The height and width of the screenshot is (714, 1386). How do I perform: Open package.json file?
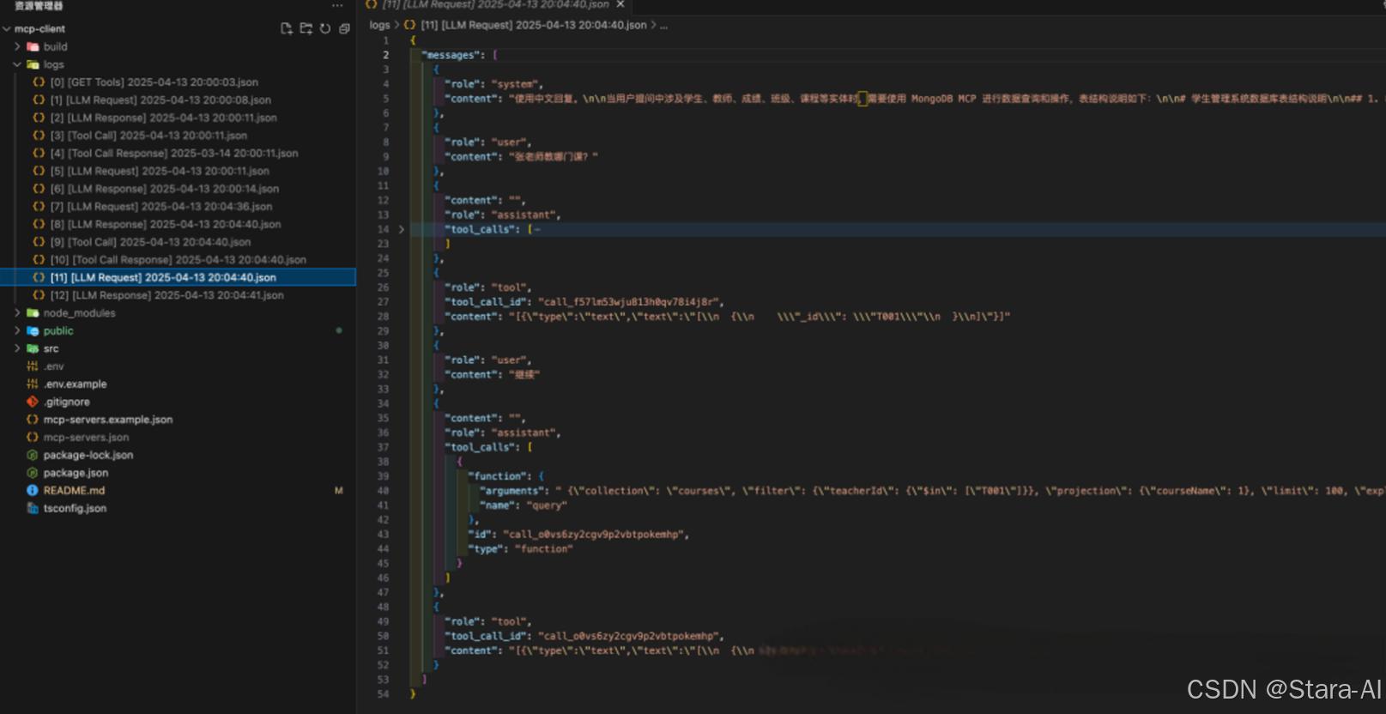coord(76,473)
